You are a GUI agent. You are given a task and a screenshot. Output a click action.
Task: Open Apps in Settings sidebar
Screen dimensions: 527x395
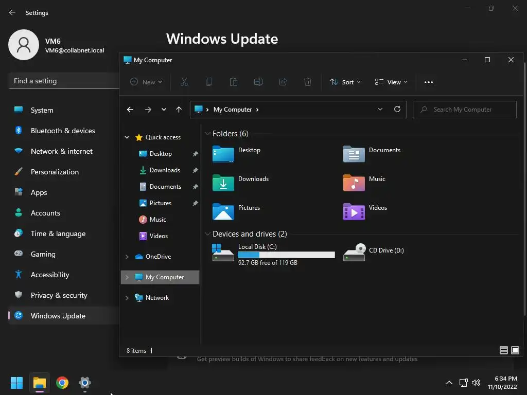tap(64, 192)
